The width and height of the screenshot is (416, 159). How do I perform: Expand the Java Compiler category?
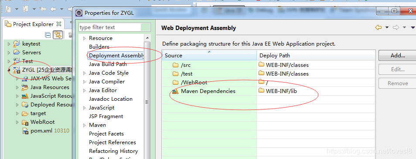(x=84, y=82)
